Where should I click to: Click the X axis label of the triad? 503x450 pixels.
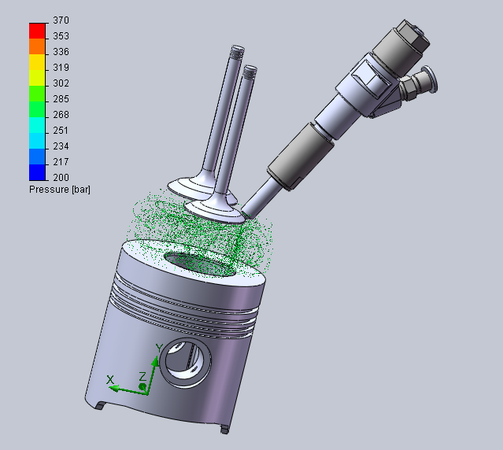(x=110, y=380)
